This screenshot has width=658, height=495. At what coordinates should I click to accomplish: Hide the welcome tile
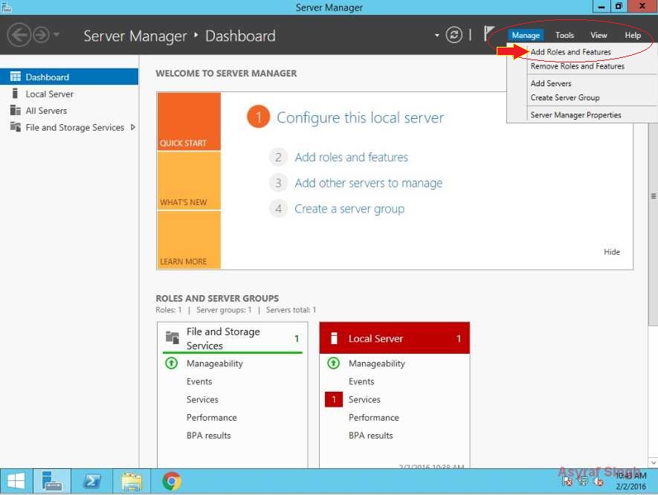(x=611, y=252)
